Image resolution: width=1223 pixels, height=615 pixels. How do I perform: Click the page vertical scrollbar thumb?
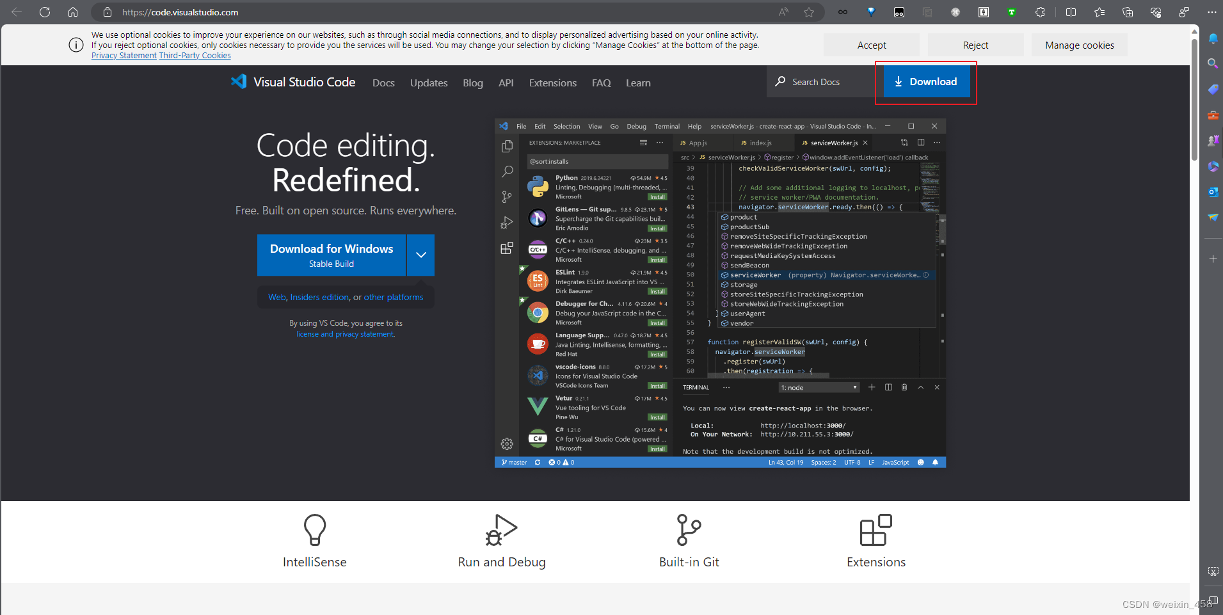1194,100
